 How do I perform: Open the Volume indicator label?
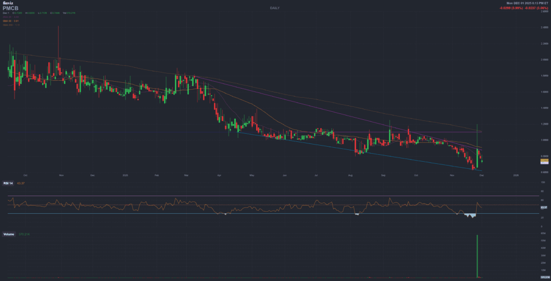pyautogui.click(x=9, y=234)
